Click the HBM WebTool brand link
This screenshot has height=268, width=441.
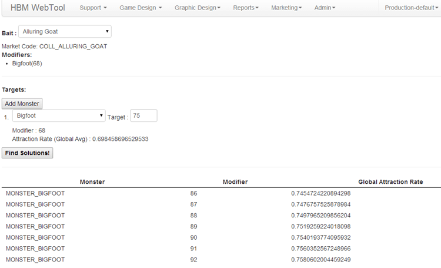pyautogui.click(x=38, y=8)
